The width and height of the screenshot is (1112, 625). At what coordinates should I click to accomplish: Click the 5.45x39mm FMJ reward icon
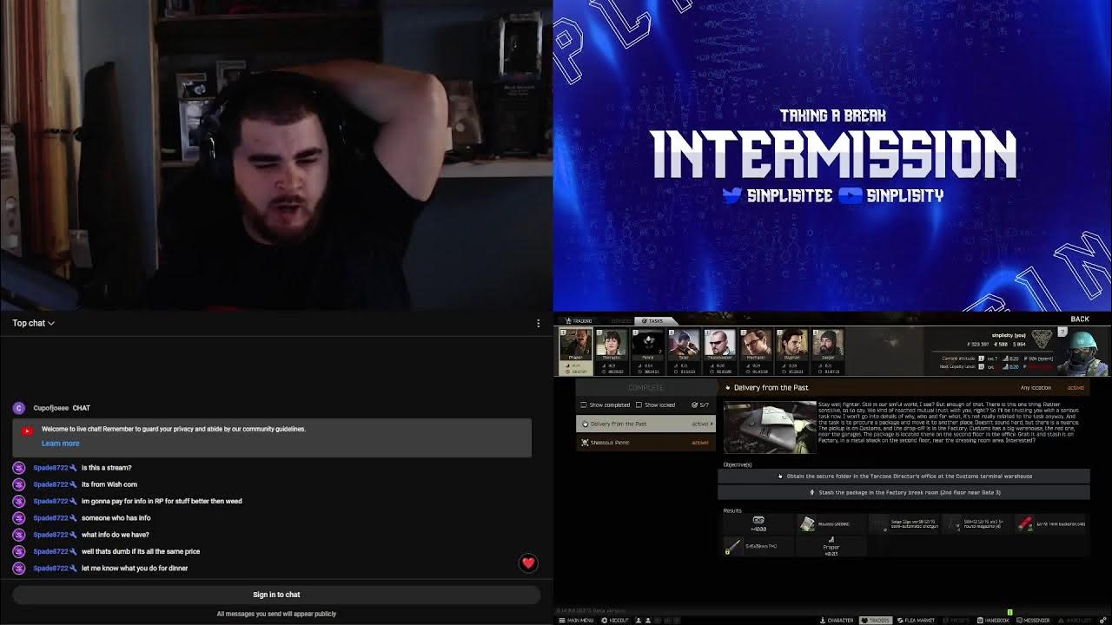coord(733,546)
